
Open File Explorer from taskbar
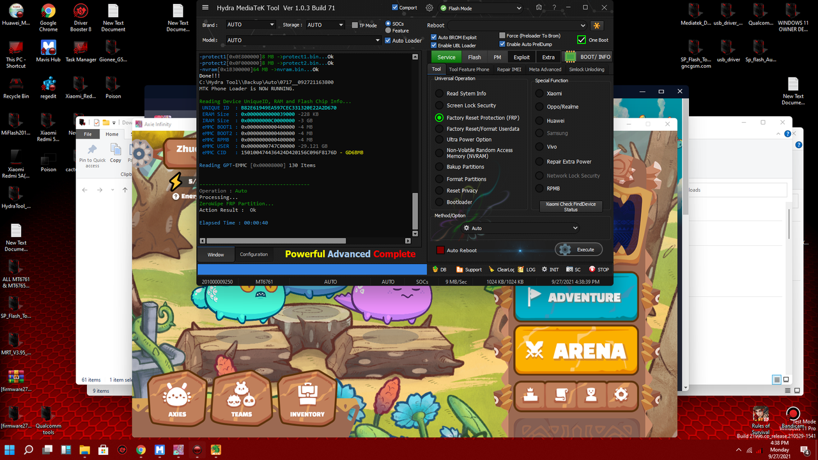click(84, 450)
